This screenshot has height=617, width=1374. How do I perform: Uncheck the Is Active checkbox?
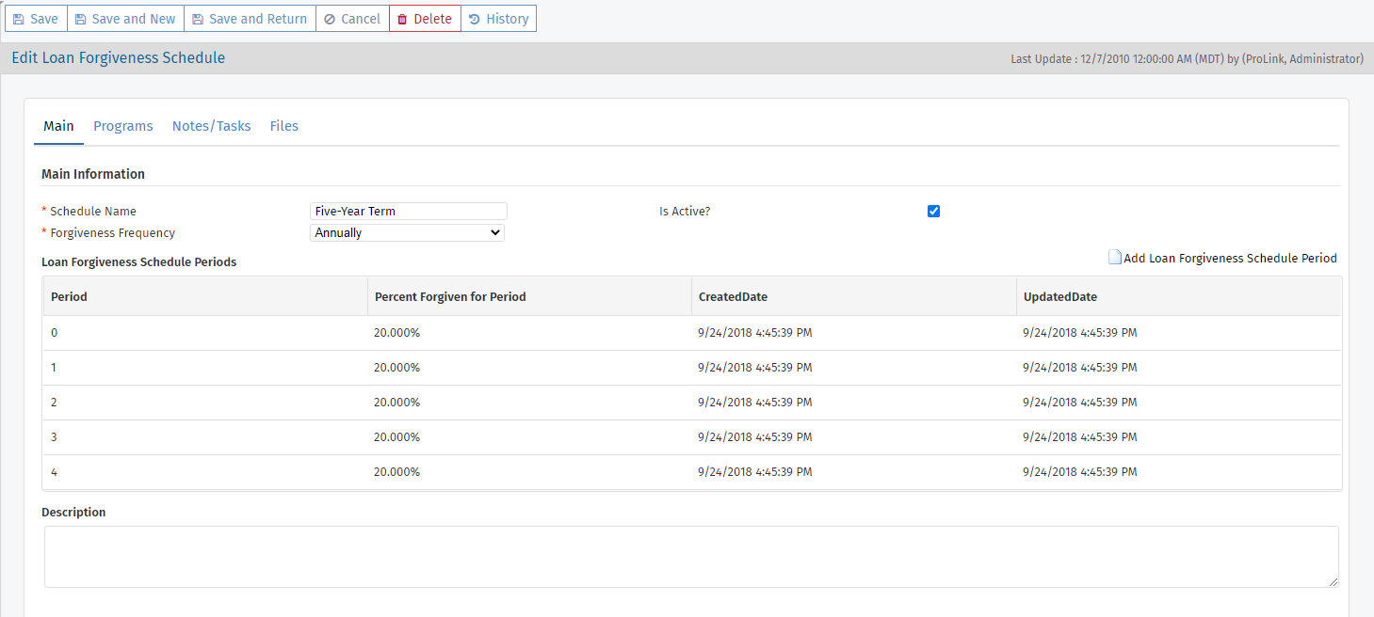click(934, 212)
